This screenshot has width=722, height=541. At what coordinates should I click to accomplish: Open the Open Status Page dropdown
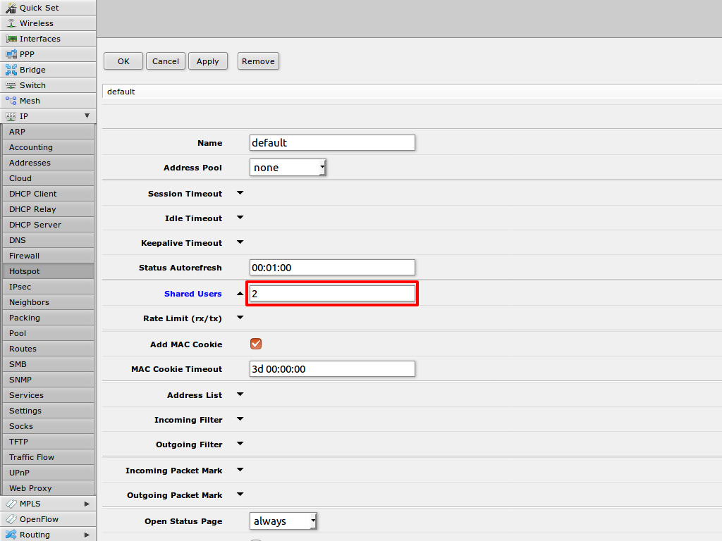coord(283,521)
